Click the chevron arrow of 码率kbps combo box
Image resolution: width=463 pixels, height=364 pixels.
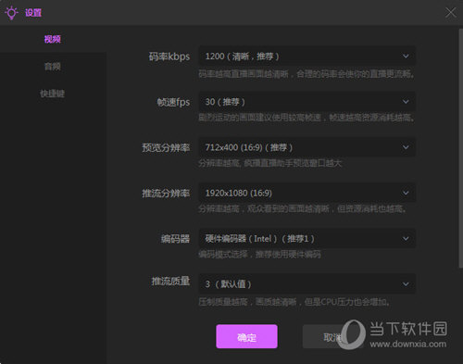pos(406,56)
